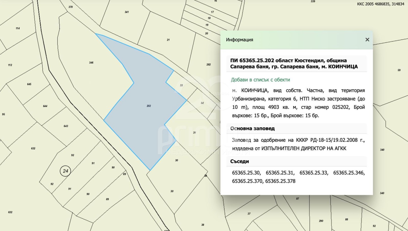The height and width of the screenshot is (231, 408).
Task: Click parcel 59 on the right side
Action: [x=399, y=70]
